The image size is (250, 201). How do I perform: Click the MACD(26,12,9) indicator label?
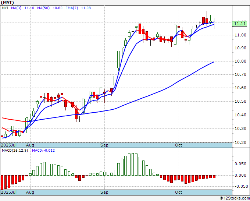[15, 151]
